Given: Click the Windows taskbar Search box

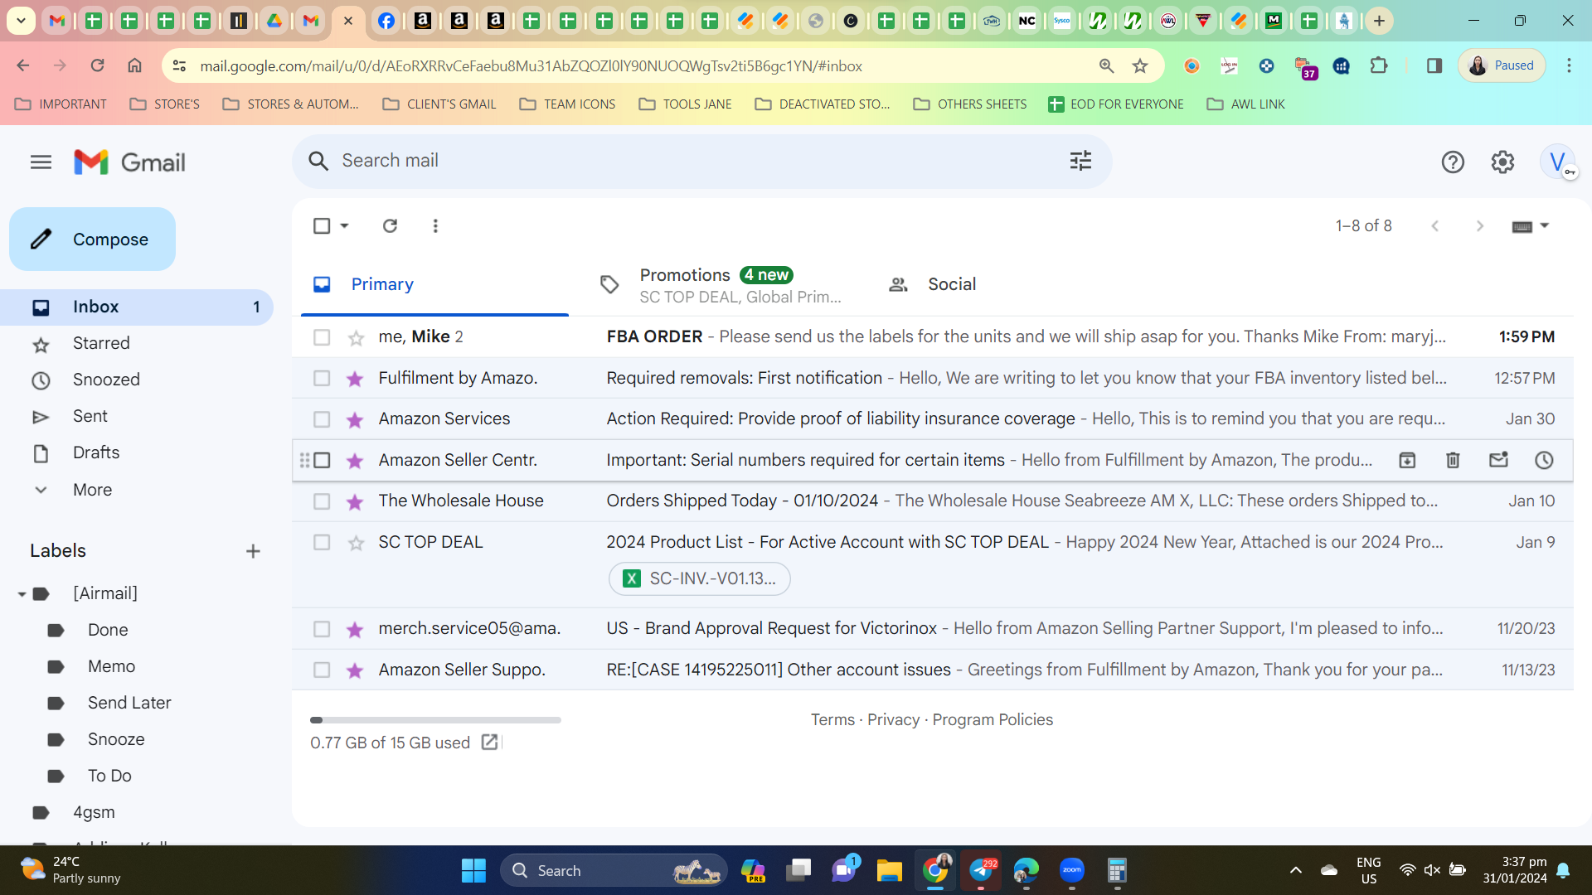Looking at the screenshot, I should (614, 870).
